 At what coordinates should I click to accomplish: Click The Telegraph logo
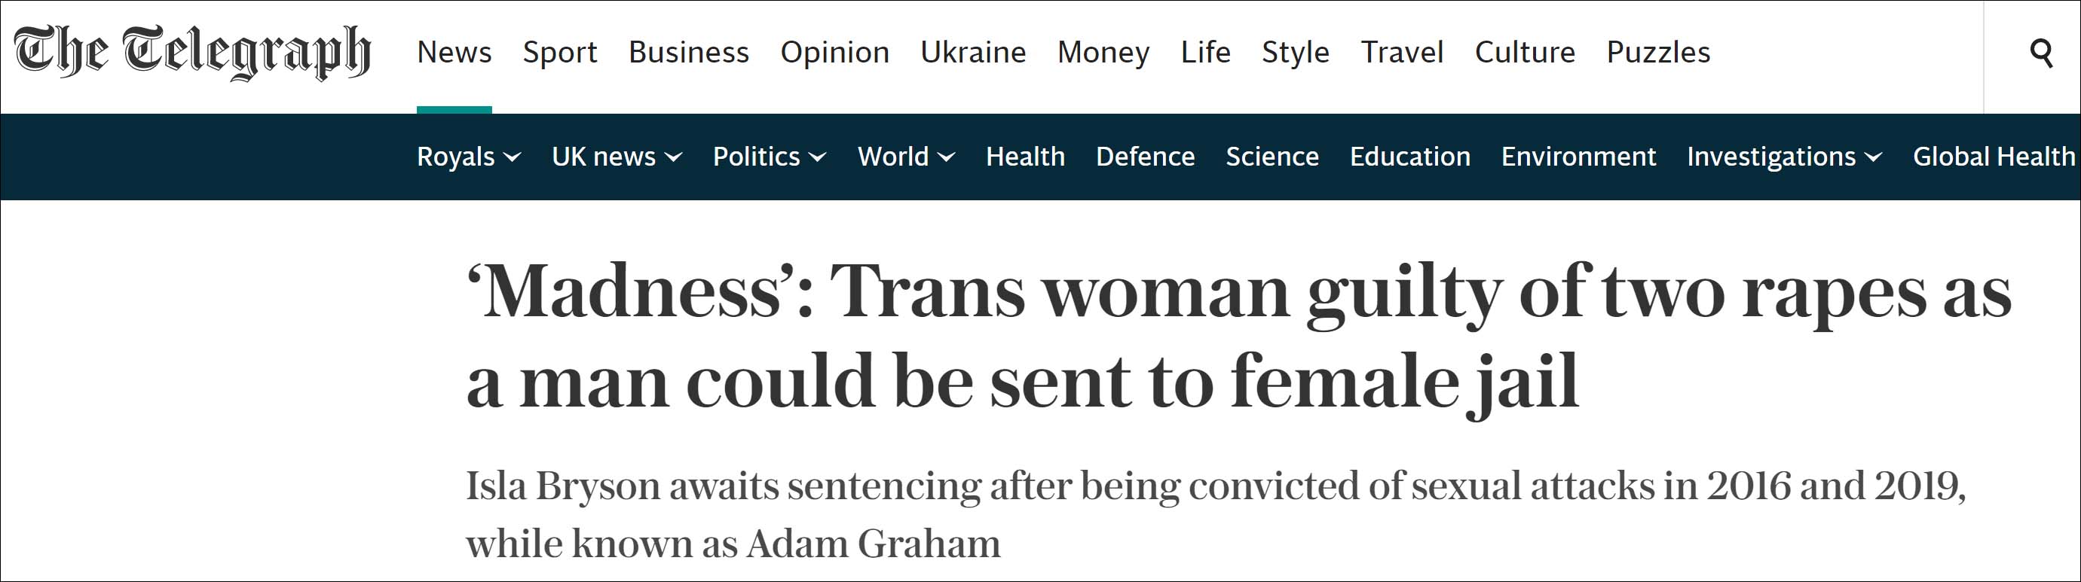(192, 53)
